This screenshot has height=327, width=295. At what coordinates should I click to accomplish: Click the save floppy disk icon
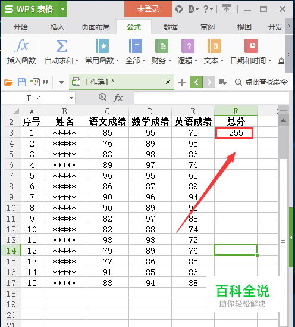tap(22, 82)
